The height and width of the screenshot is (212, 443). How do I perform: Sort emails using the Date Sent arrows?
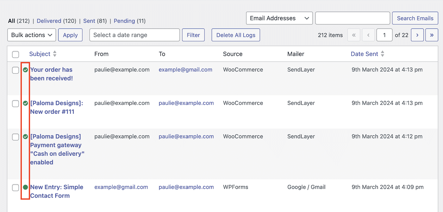tap(383, 54)
